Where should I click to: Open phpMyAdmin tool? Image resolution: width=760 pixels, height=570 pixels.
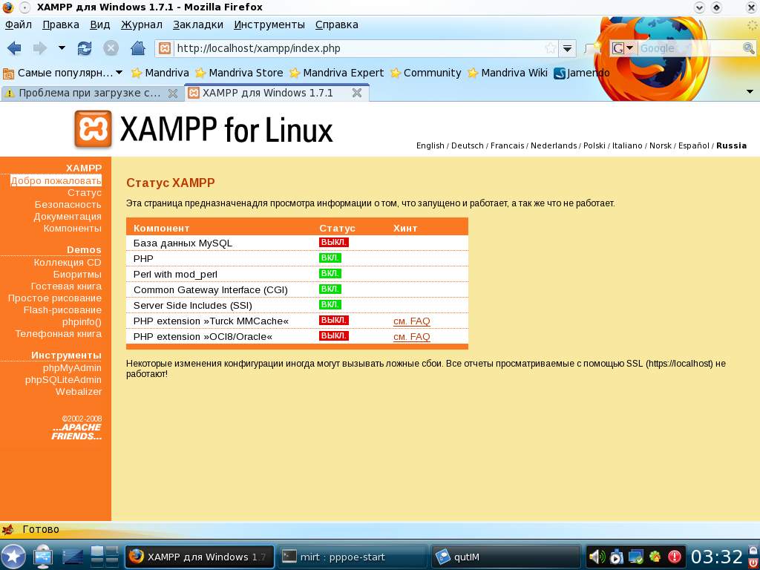tap(72, 368)
